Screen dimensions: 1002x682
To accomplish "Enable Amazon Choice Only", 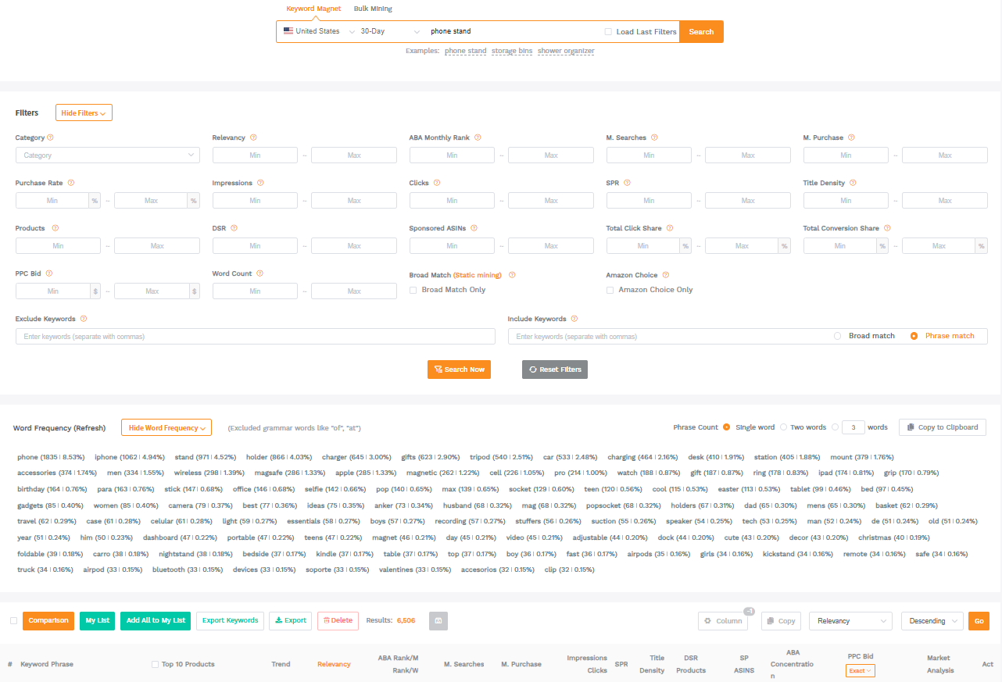I will click(x=610, y=290).
